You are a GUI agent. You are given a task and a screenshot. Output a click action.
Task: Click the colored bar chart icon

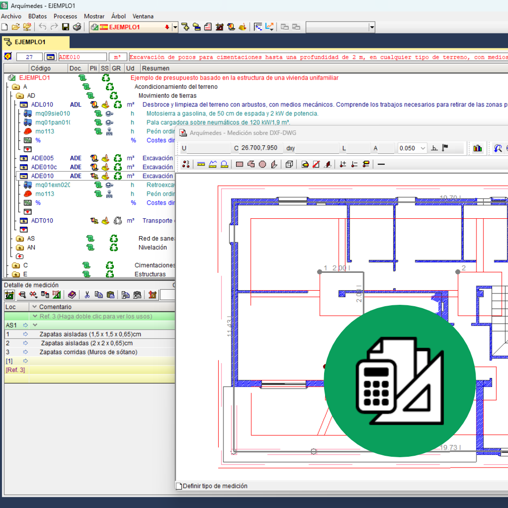click(x=477, y=148)
